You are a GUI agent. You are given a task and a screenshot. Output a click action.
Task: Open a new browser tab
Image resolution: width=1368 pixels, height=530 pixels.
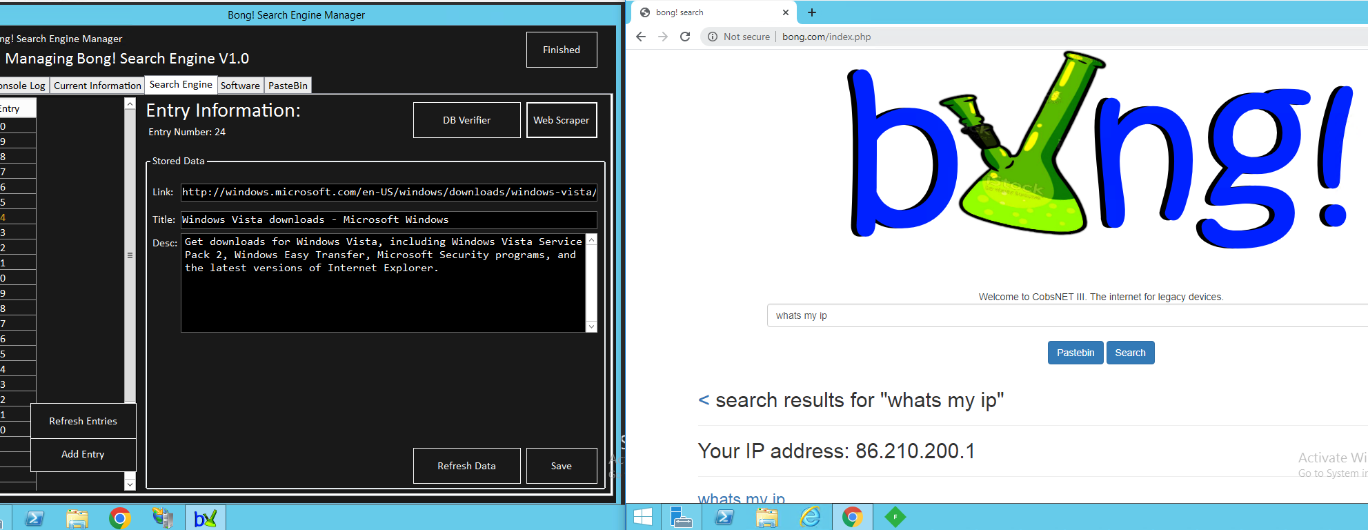pyautogui.click(x=812, y=12)
